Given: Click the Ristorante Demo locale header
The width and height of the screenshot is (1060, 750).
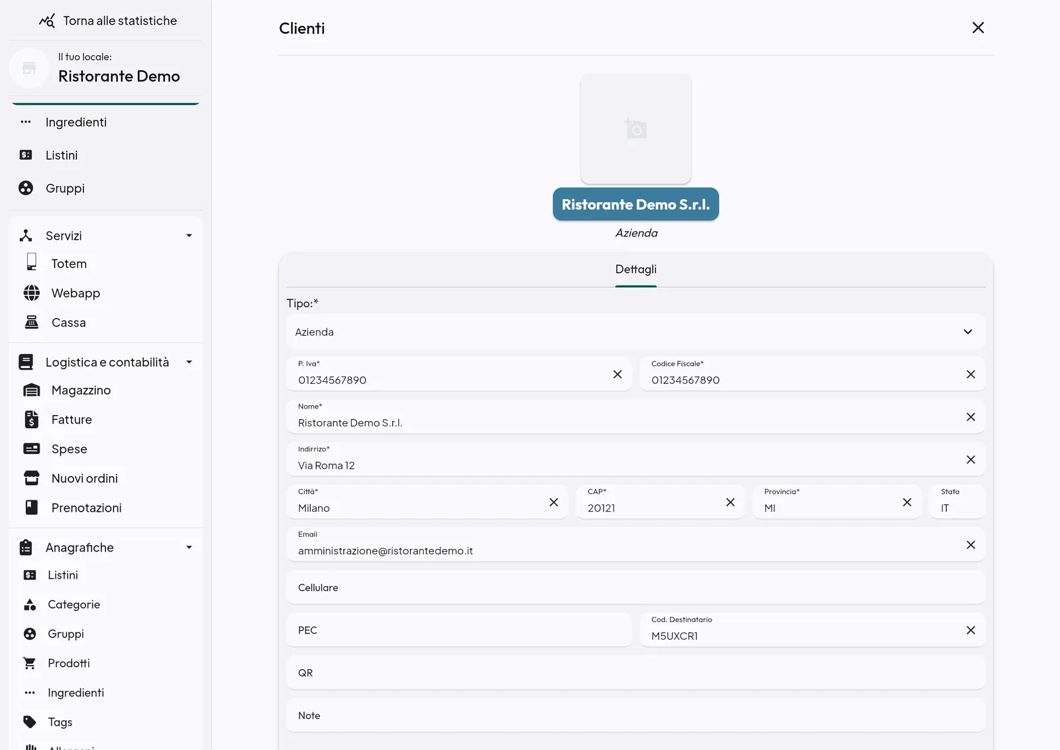Looking at the screenshot, I should pos(106,68).
